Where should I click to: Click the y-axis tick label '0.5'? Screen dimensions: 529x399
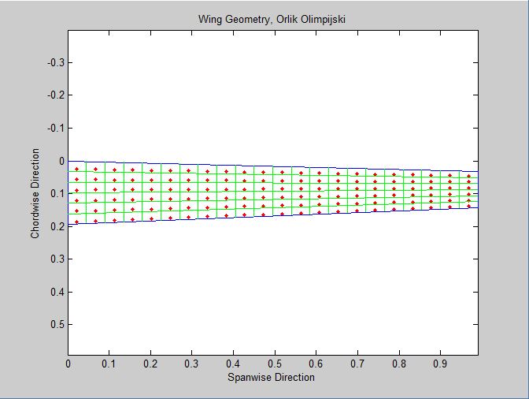pyautogui.click(x=57, y=324)
